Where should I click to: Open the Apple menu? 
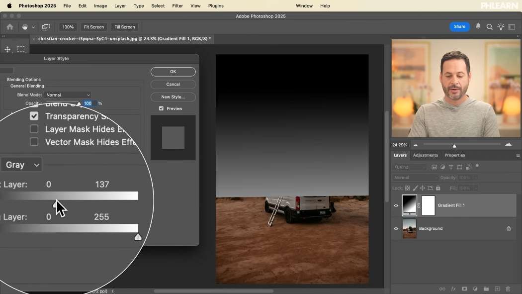pos(9,5)
